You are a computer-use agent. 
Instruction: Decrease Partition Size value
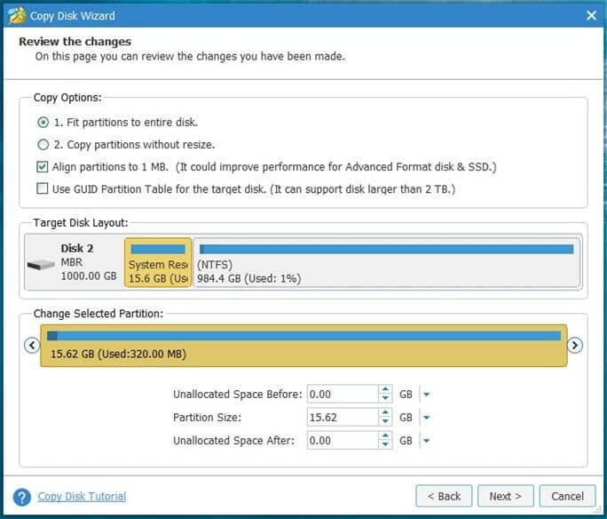385,422
